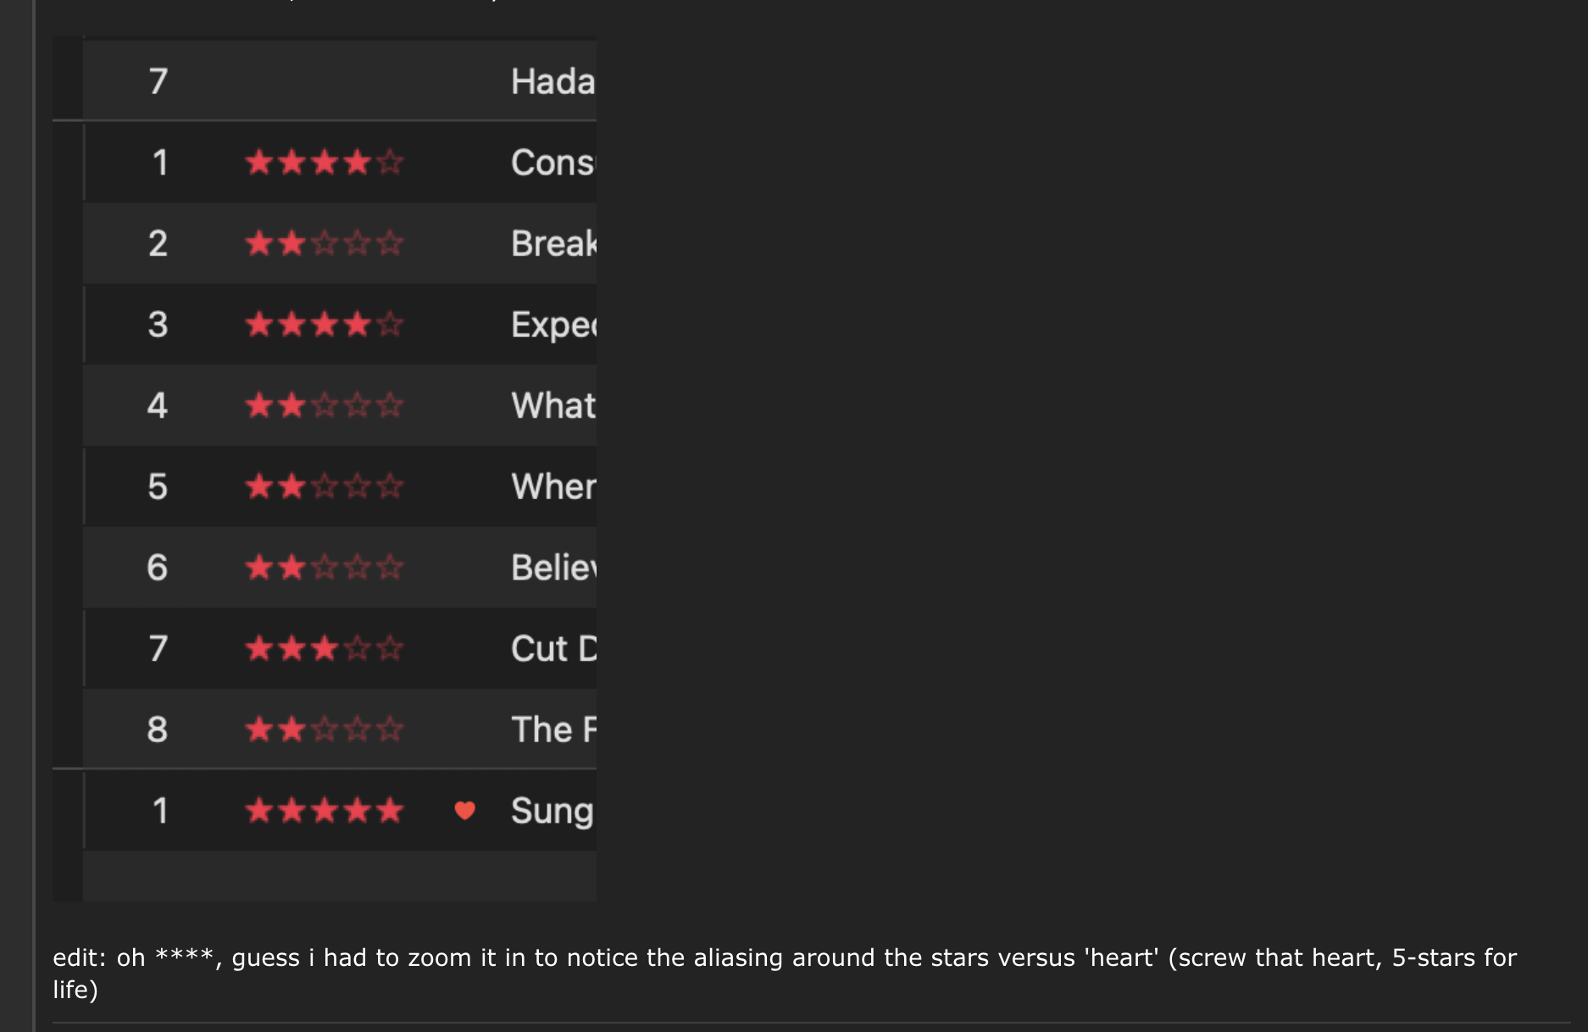The width and height of the screenshot is (1588, 1032).
Task: Click the empty row below Sung
Action: [340, 876]
